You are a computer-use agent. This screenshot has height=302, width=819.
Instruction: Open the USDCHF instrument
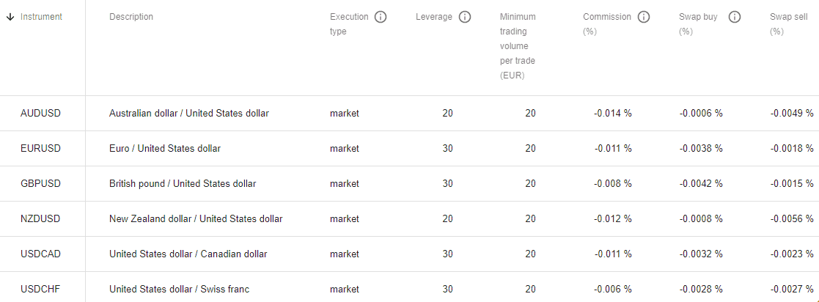point(41,289)
